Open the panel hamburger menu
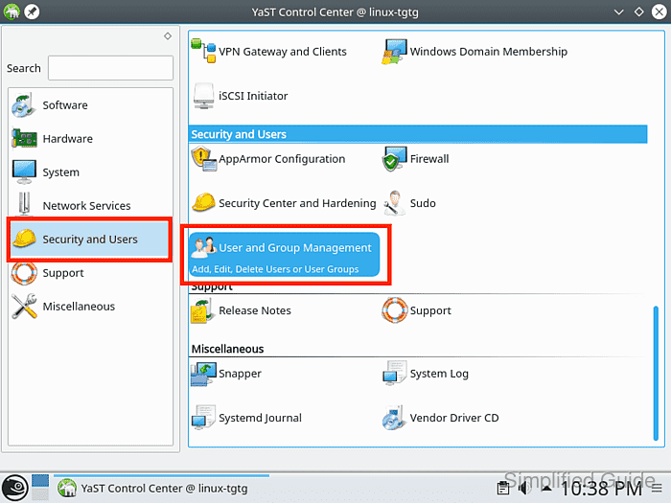Image resolution: width=671 pixels, height=503 pixels. [x=658, y=488]
